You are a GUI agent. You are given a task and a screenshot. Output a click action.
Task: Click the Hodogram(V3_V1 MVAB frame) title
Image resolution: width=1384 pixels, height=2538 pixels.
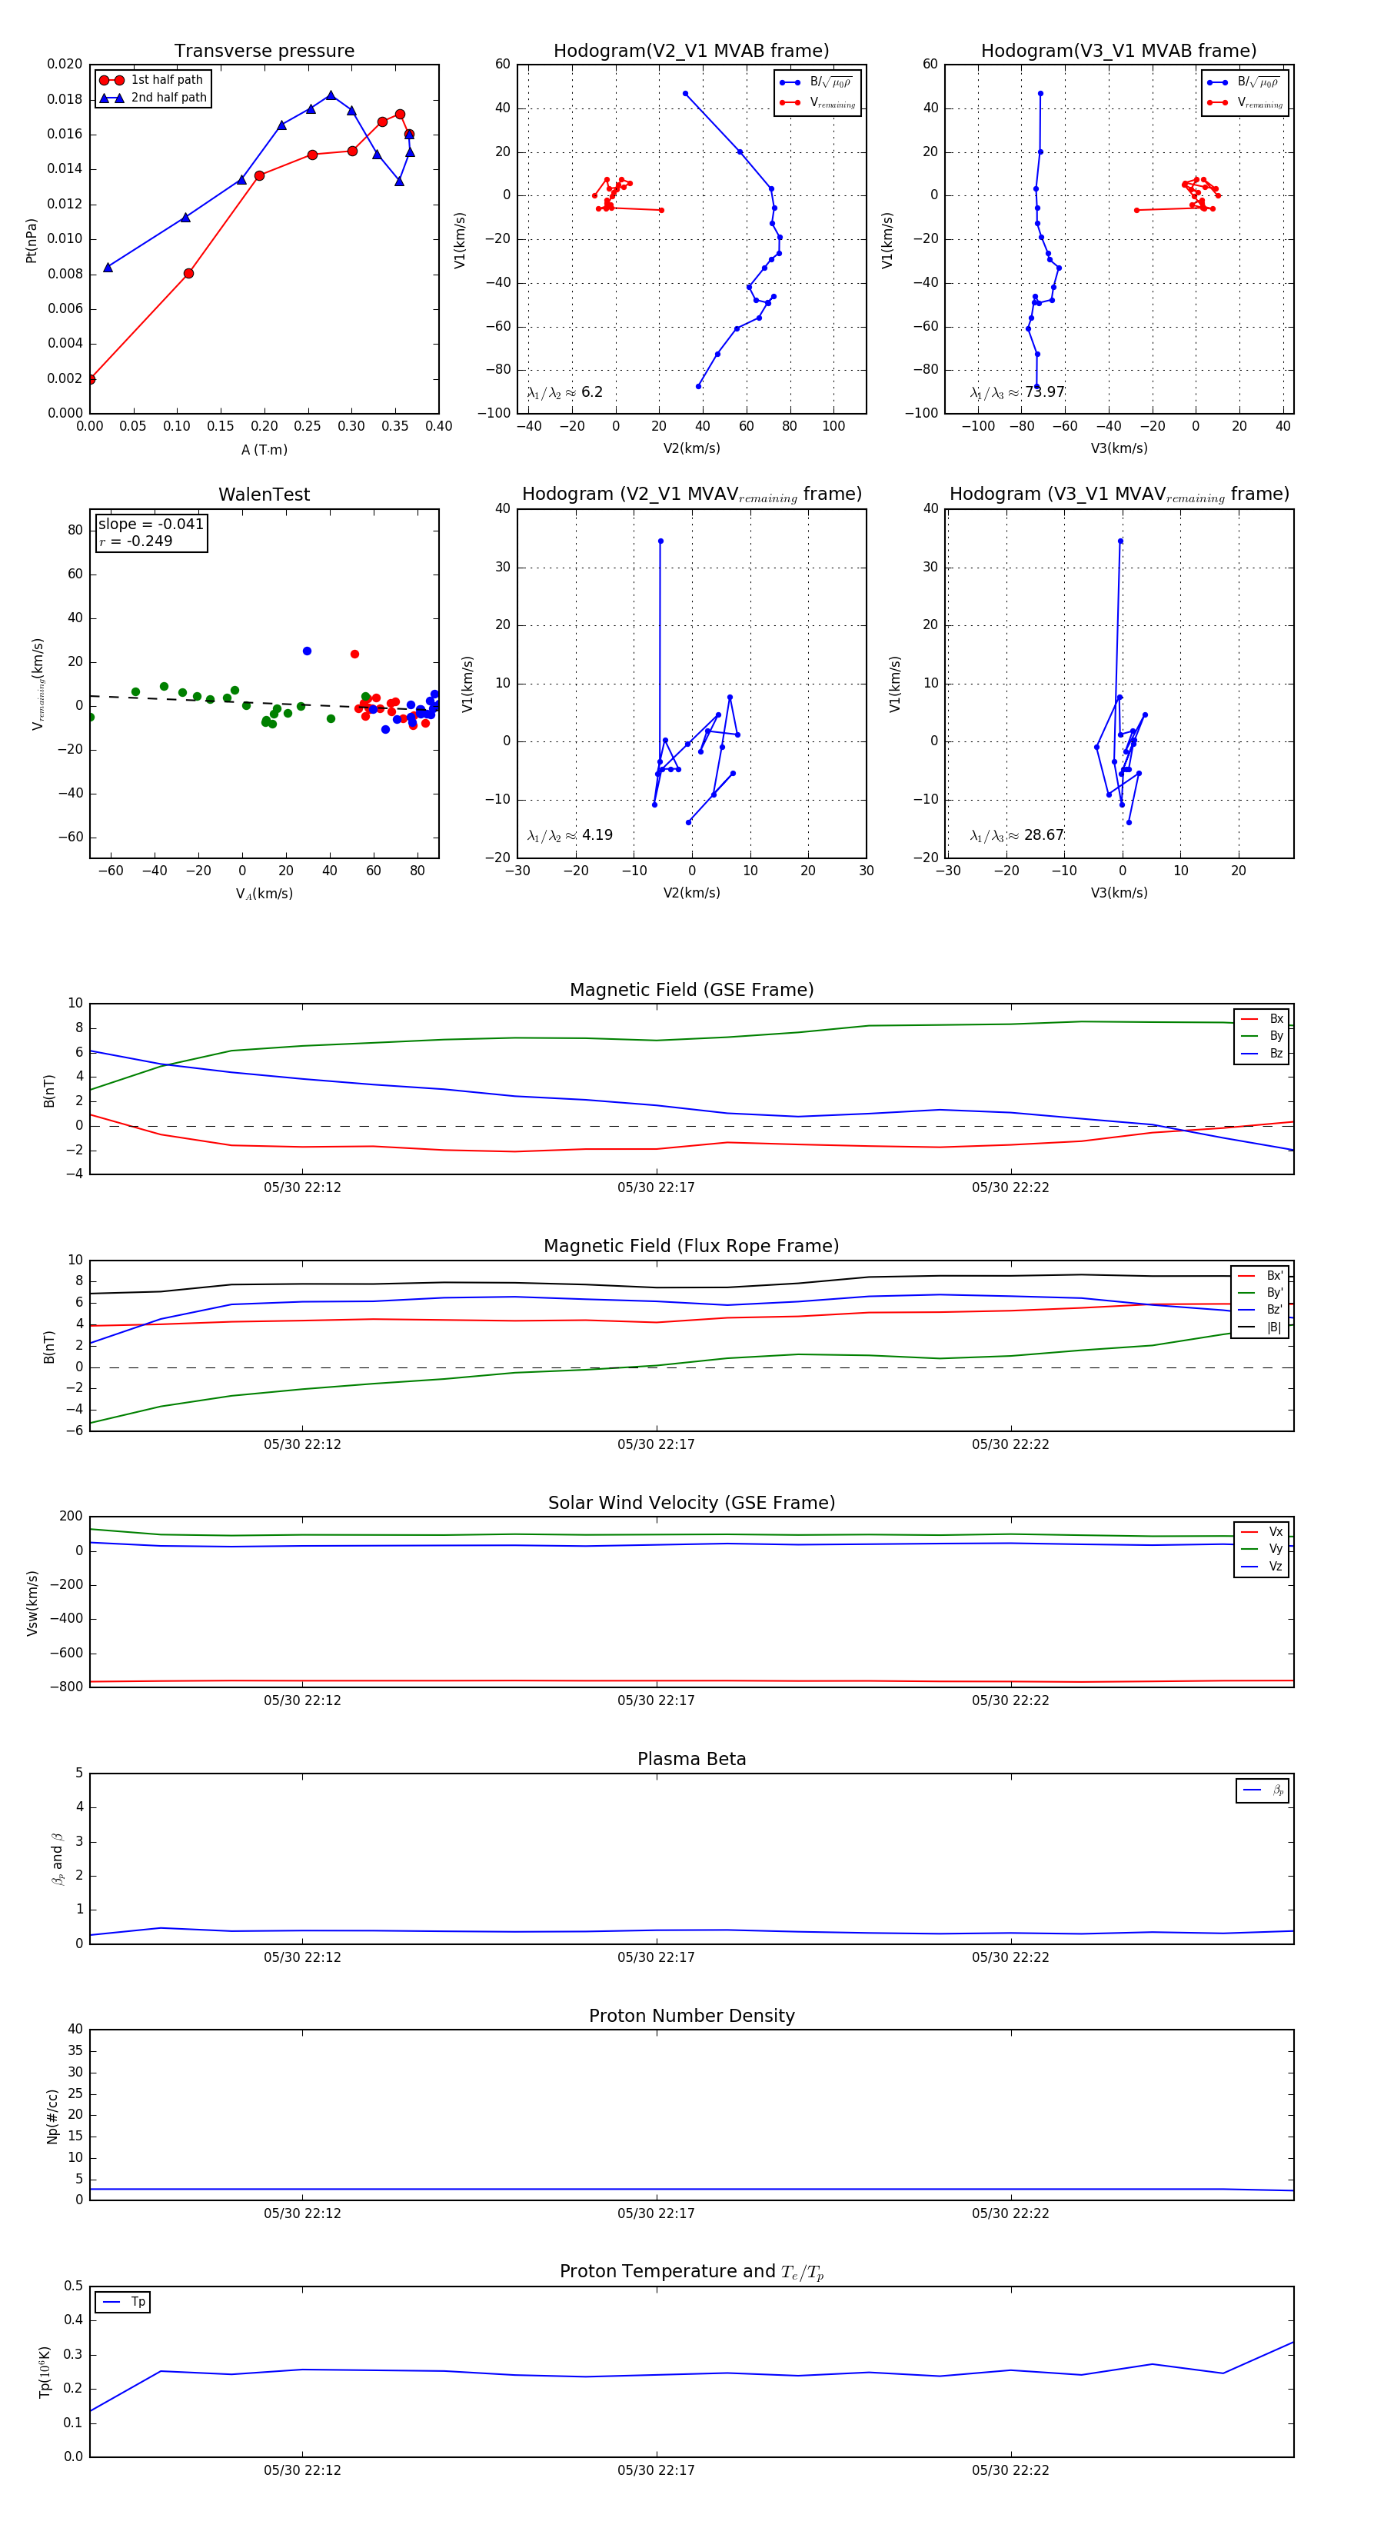click(x=1119, y=52)
